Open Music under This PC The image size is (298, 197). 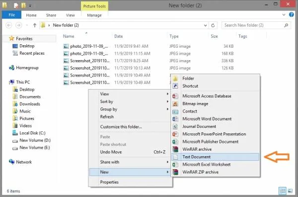(x=25, y=111)
